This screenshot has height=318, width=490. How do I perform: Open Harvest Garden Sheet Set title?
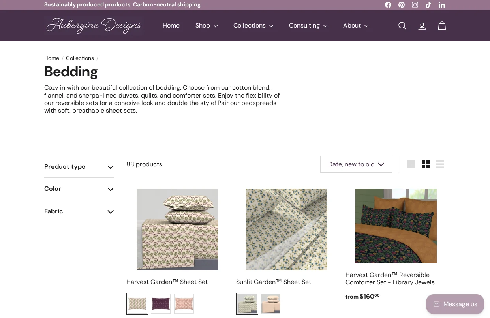click(x=167, y=282)
